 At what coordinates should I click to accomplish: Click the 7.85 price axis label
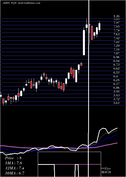(116, 27)
